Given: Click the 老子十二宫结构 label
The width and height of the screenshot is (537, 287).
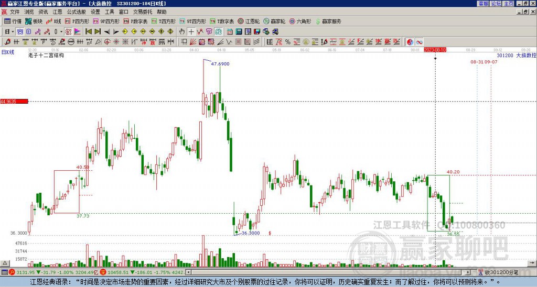Looking at the screenshot, I should [x=46, y=55].
